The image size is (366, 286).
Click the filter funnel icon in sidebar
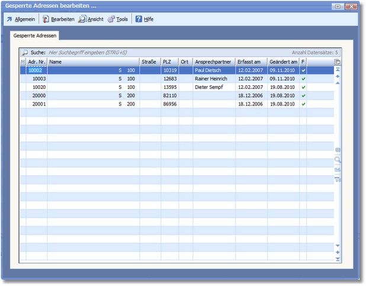pyautogui.click(x=338, y=178)
